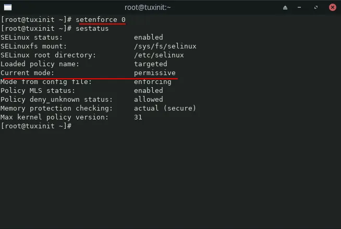Click the enforcing config file value
341x229 pixels.
click(x=152, y=82)
